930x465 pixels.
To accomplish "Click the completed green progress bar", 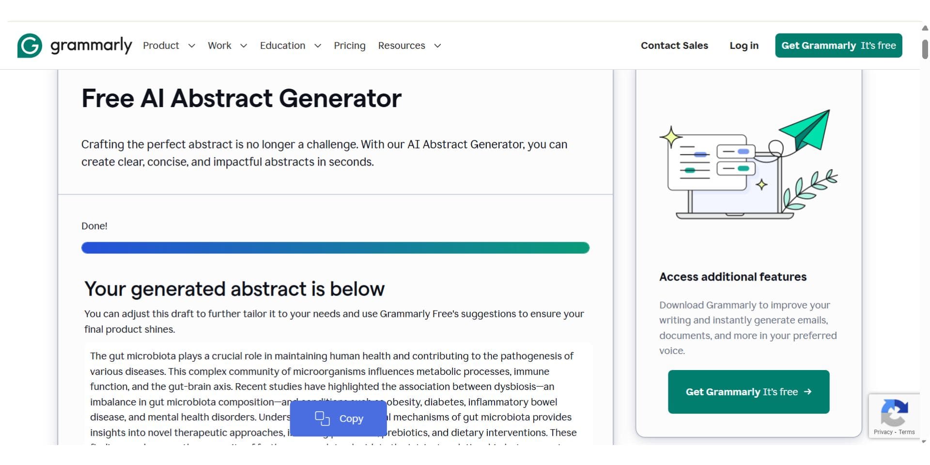I will point(335,248).
